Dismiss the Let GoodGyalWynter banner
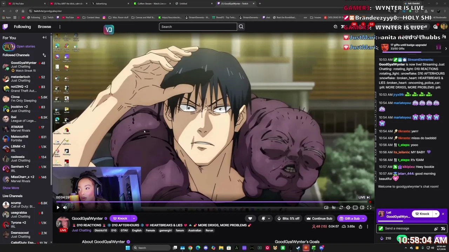449x252 pixels. point(443,214)
